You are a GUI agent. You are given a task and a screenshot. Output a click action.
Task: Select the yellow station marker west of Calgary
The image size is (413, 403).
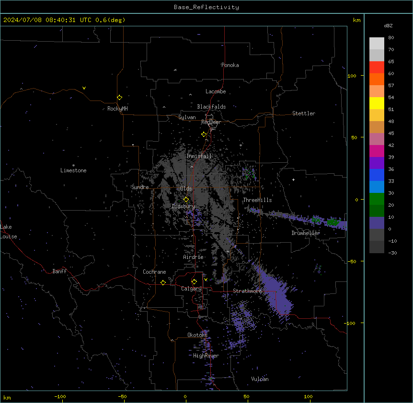tap(163, 282)
